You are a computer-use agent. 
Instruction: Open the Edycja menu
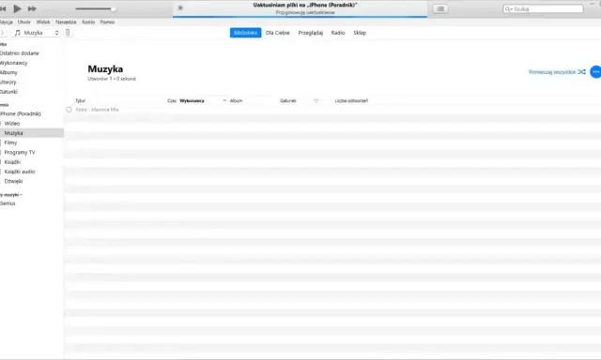[6, 22]
